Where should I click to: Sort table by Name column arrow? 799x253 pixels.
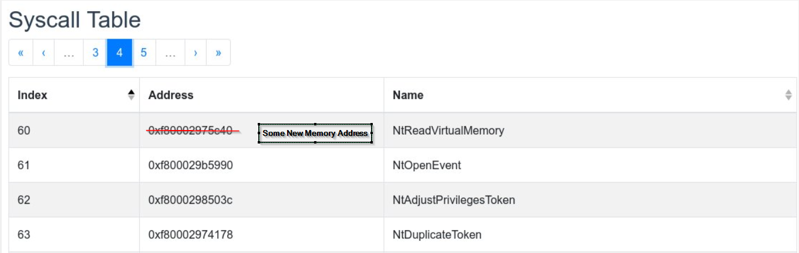(788, 95)
